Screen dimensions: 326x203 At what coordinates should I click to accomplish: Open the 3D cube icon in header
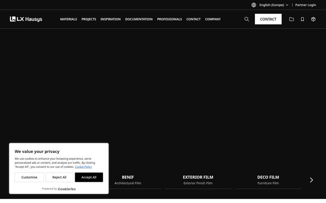click(313, 19)
